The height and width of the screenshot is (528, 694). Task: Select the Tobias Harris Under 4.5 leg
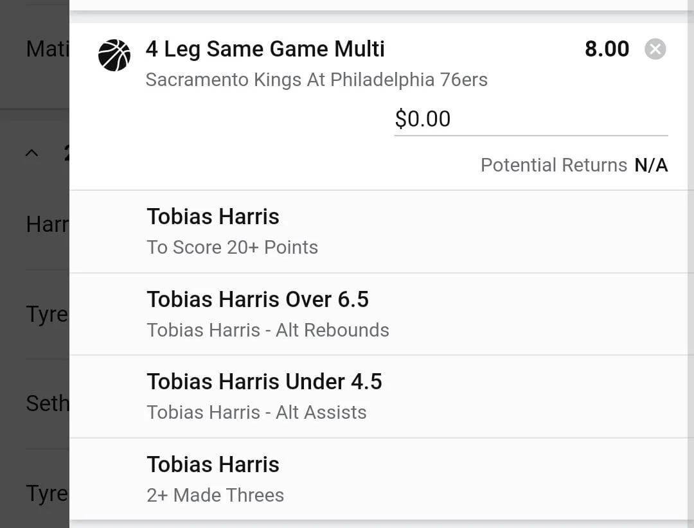click(264, 382)
